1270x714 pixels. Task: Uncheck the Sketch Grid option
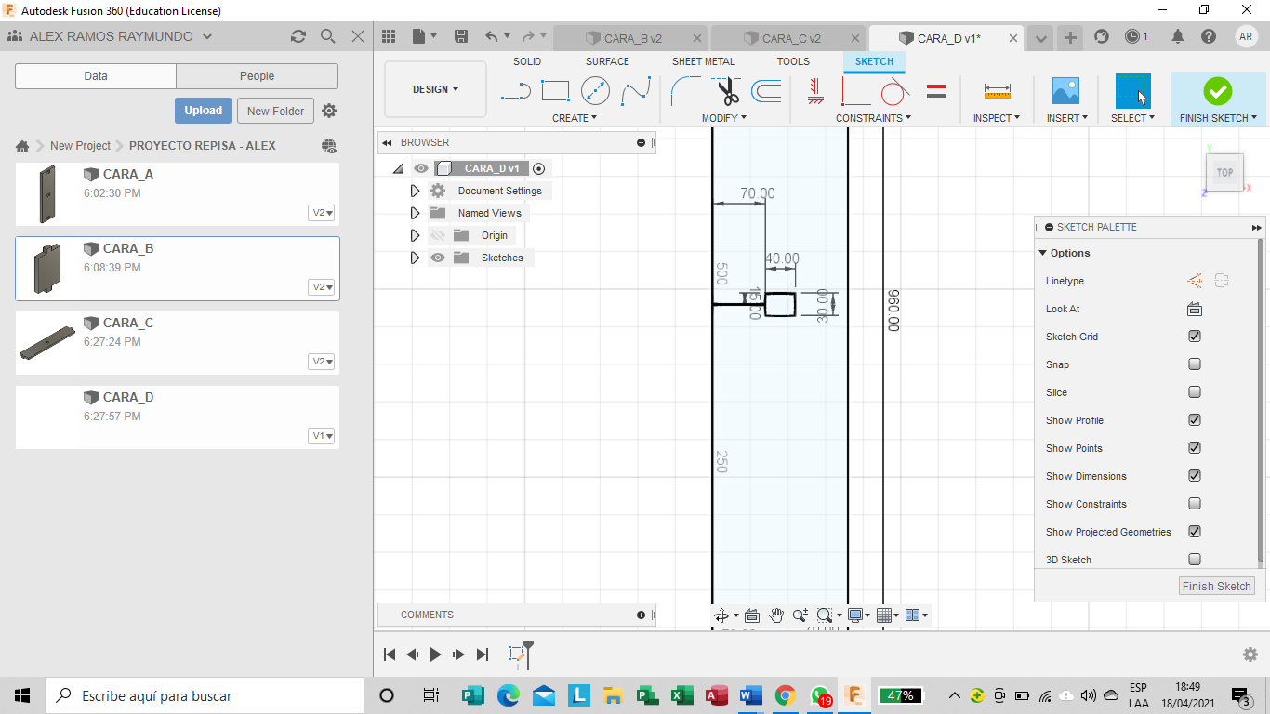tap(1195, 337)
